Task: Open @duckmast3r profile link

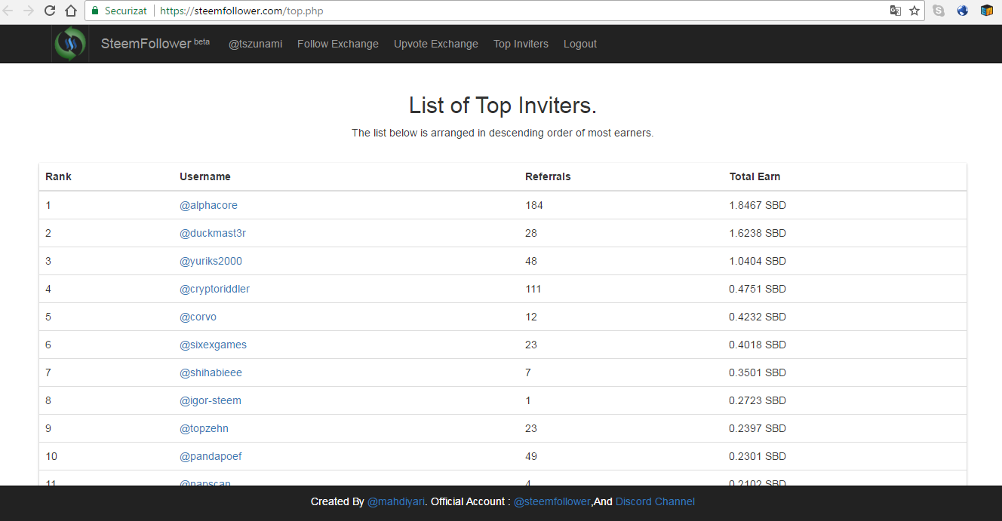Action: click(x=213, y=233)
